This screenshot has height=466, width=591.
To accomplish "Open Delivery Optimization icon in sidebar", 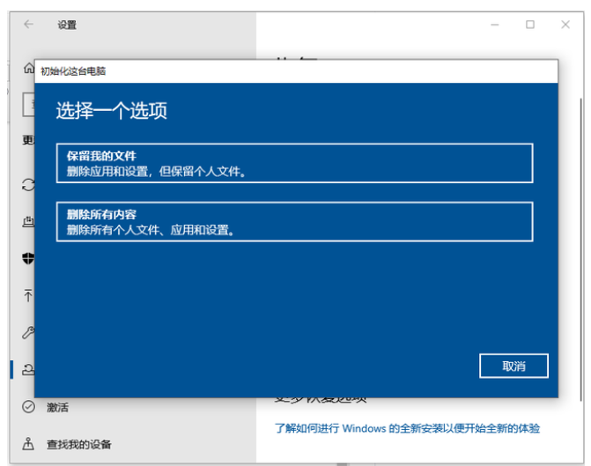I will tap(28, 223).
